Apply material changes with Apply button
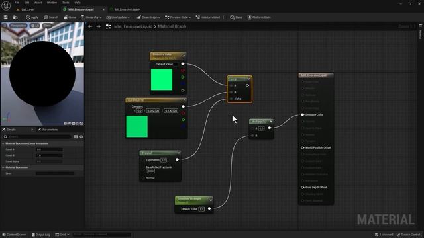This screenshot has height=238, width=424. tap(32, 17)
